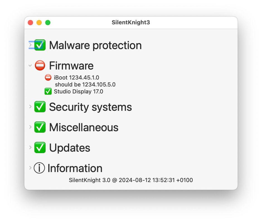Expand the Miscellaneous disclosure chevron

coord(30,127)
